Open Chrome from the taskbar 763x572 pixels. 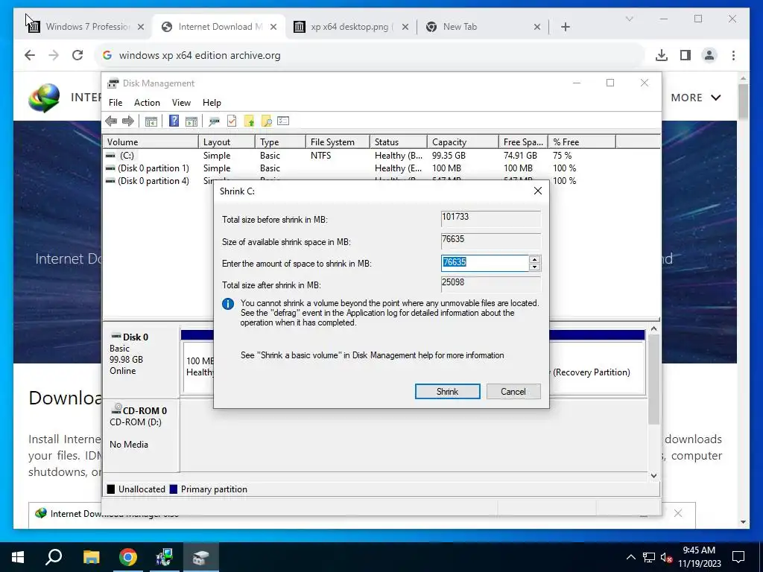pos(128,557)
